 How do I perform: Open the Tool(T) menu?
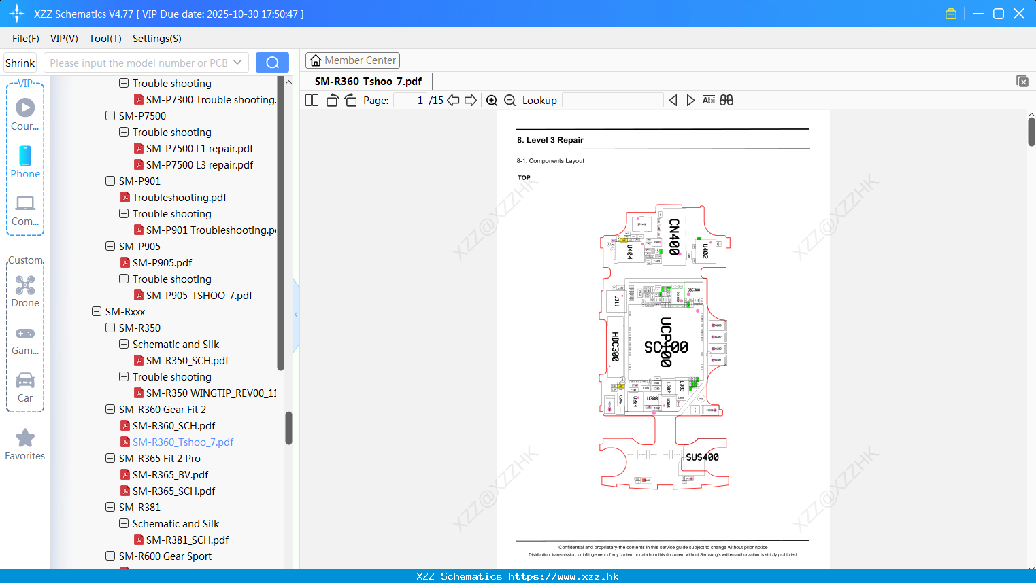[x=105, y=39]
